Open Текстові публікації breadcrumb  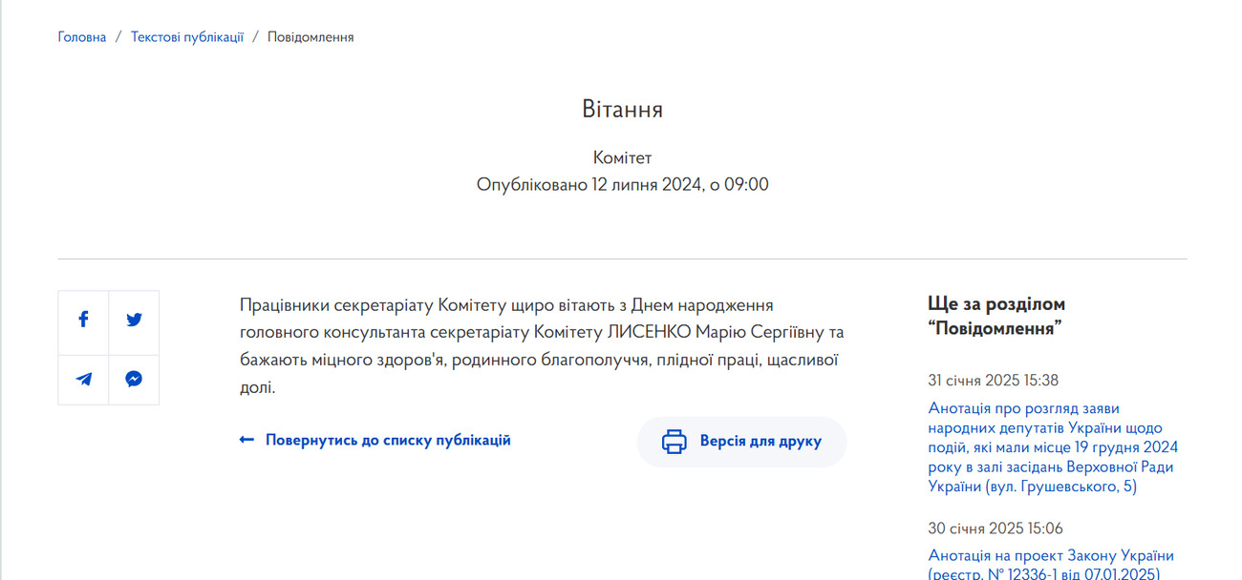coord(187,37)
